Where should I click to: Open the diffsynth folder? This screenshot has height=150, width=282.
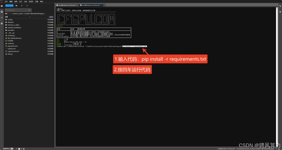[x=29, y=22]
